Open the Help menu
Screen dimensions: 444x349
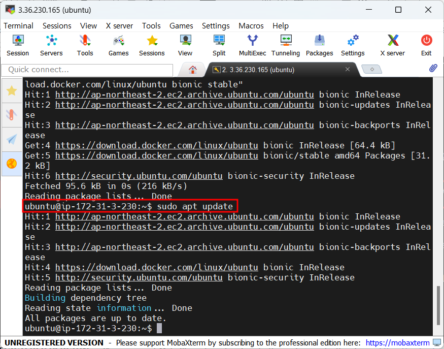(281, 26)
